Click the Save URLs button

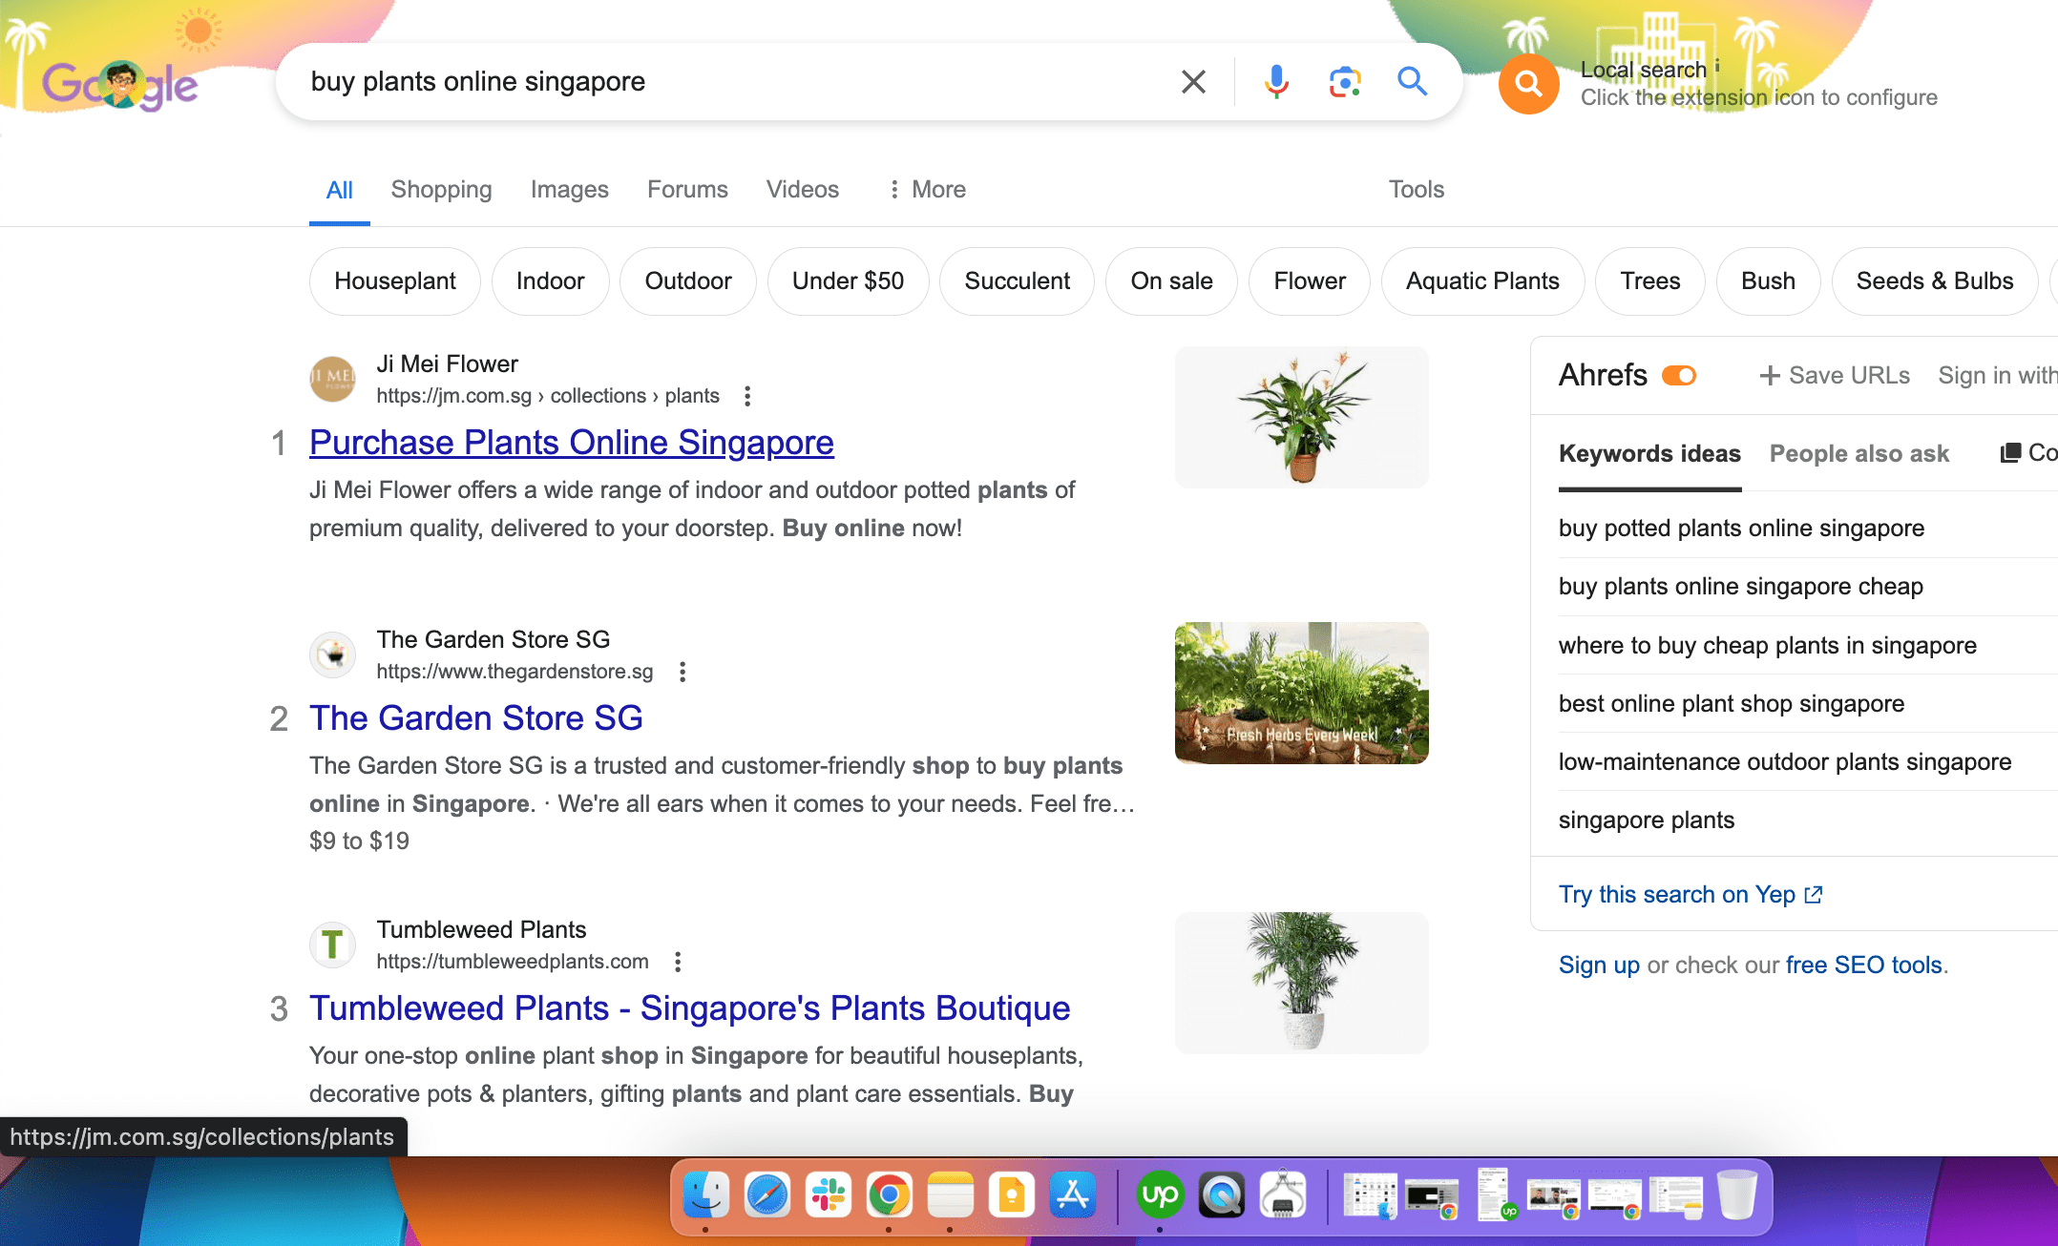pos(1835,375)
